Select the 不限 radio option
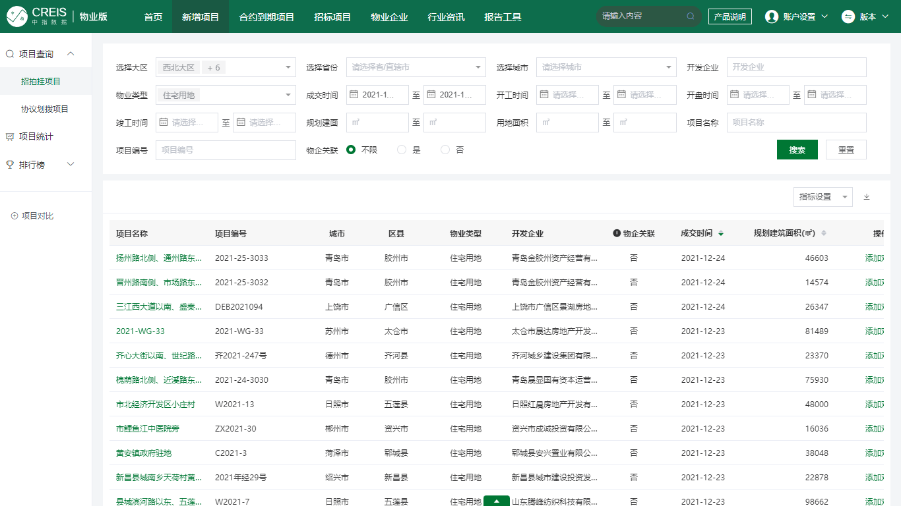Screen dimensions: 901x506 (x=351, y=150)
